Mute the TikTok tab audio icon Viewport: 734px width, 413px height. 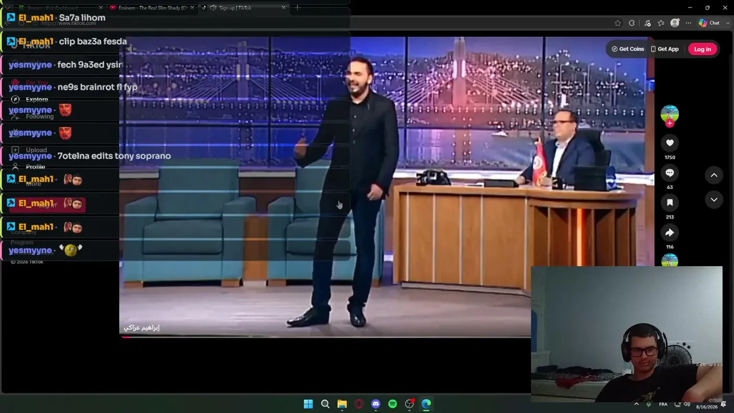coord(213,8)
